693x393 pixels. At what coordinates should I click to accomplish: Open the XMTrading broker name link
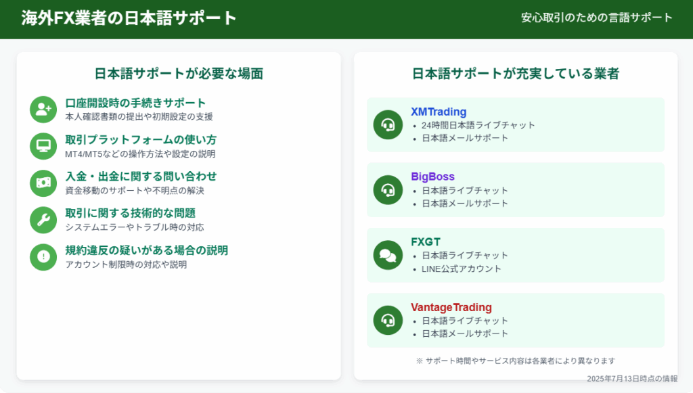439,112
